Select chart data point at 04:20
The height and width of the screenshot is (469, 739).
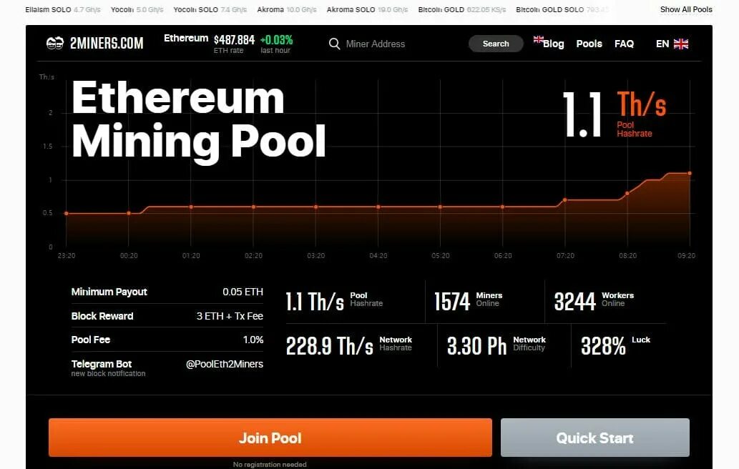[378, 207]
